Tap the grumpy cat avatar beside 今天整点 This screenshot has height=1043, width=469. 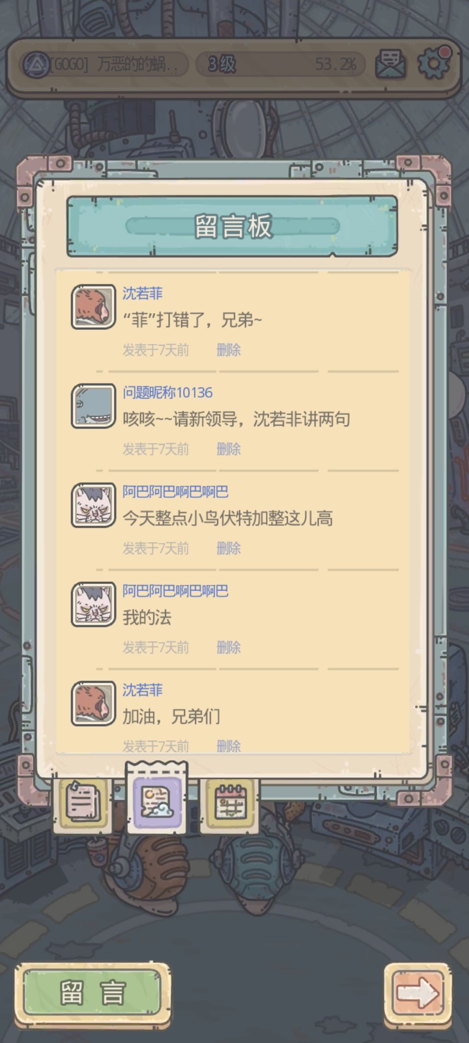(x=93, y=505)
